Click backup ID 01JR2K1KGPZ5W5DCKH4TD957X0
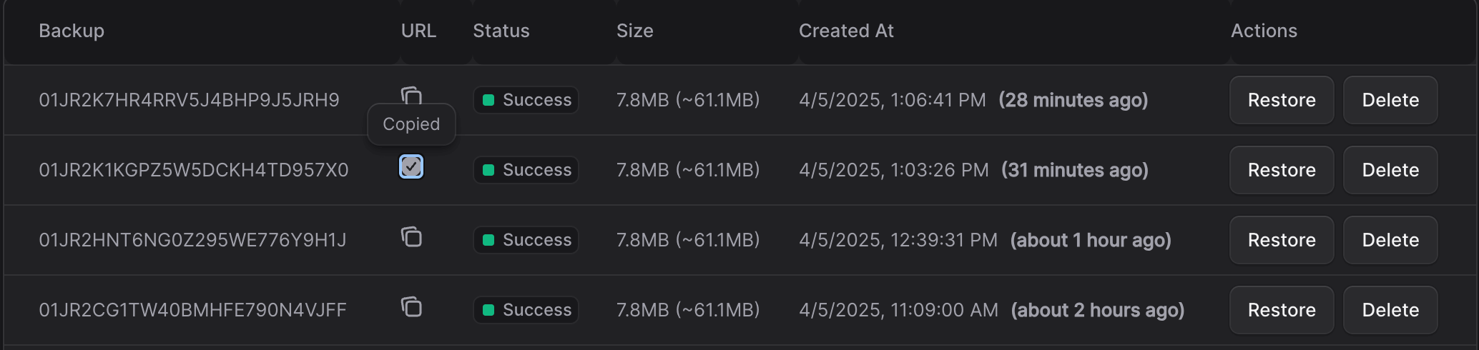The width and height of the screenshot is (1479, 350). (x=194, y=170)
